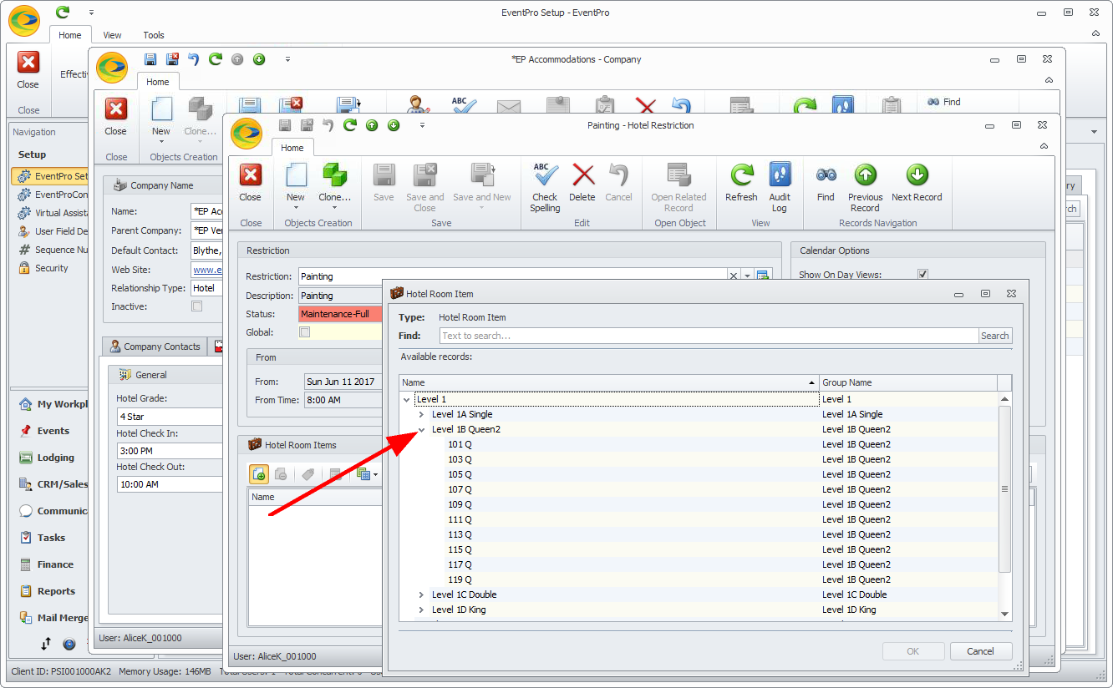Go to Previous Record
Image resolution: width=1113 pixels, height=688 pixels.
(x=865, y=187)
